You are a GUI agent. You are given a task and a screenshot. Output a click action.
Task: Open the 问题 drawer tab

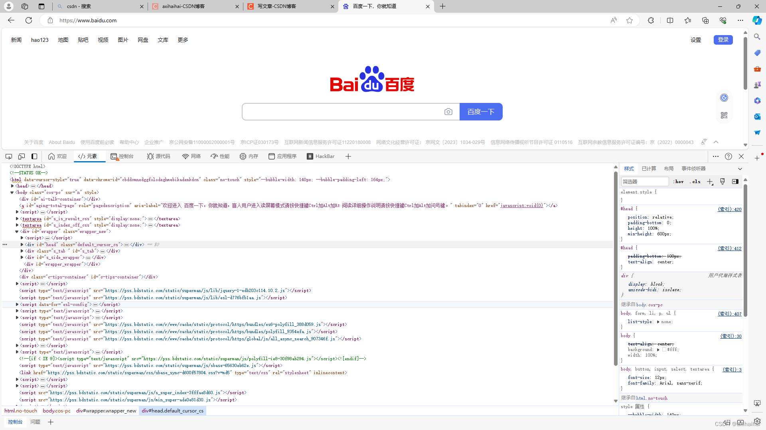click(36, 422)
